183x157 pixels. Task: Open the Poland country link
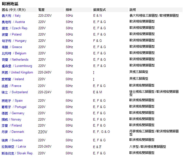click(12, 34)
